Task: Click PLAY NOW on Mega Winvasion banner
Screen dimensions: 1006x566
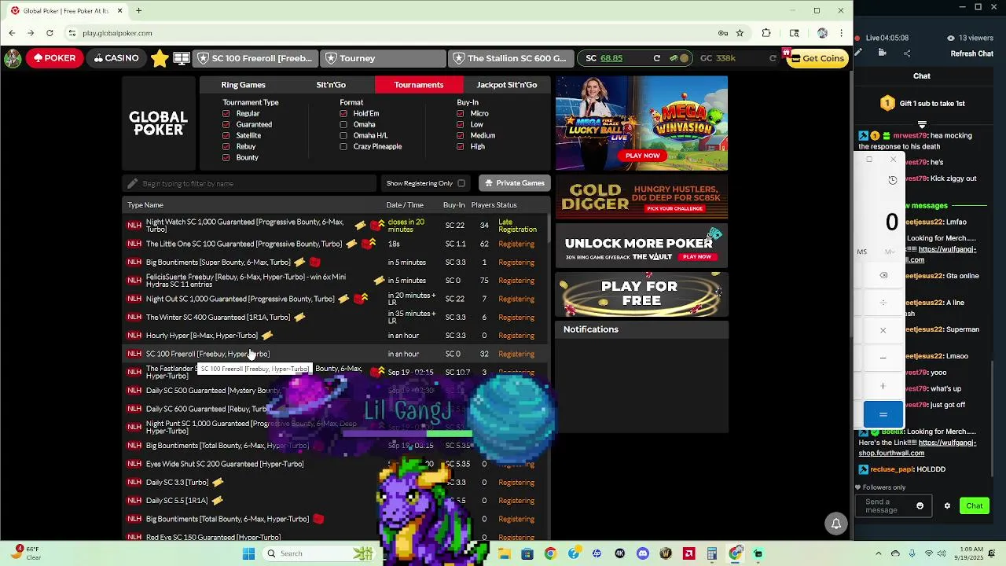Action: pyautogui.click(x=642, y=156)
